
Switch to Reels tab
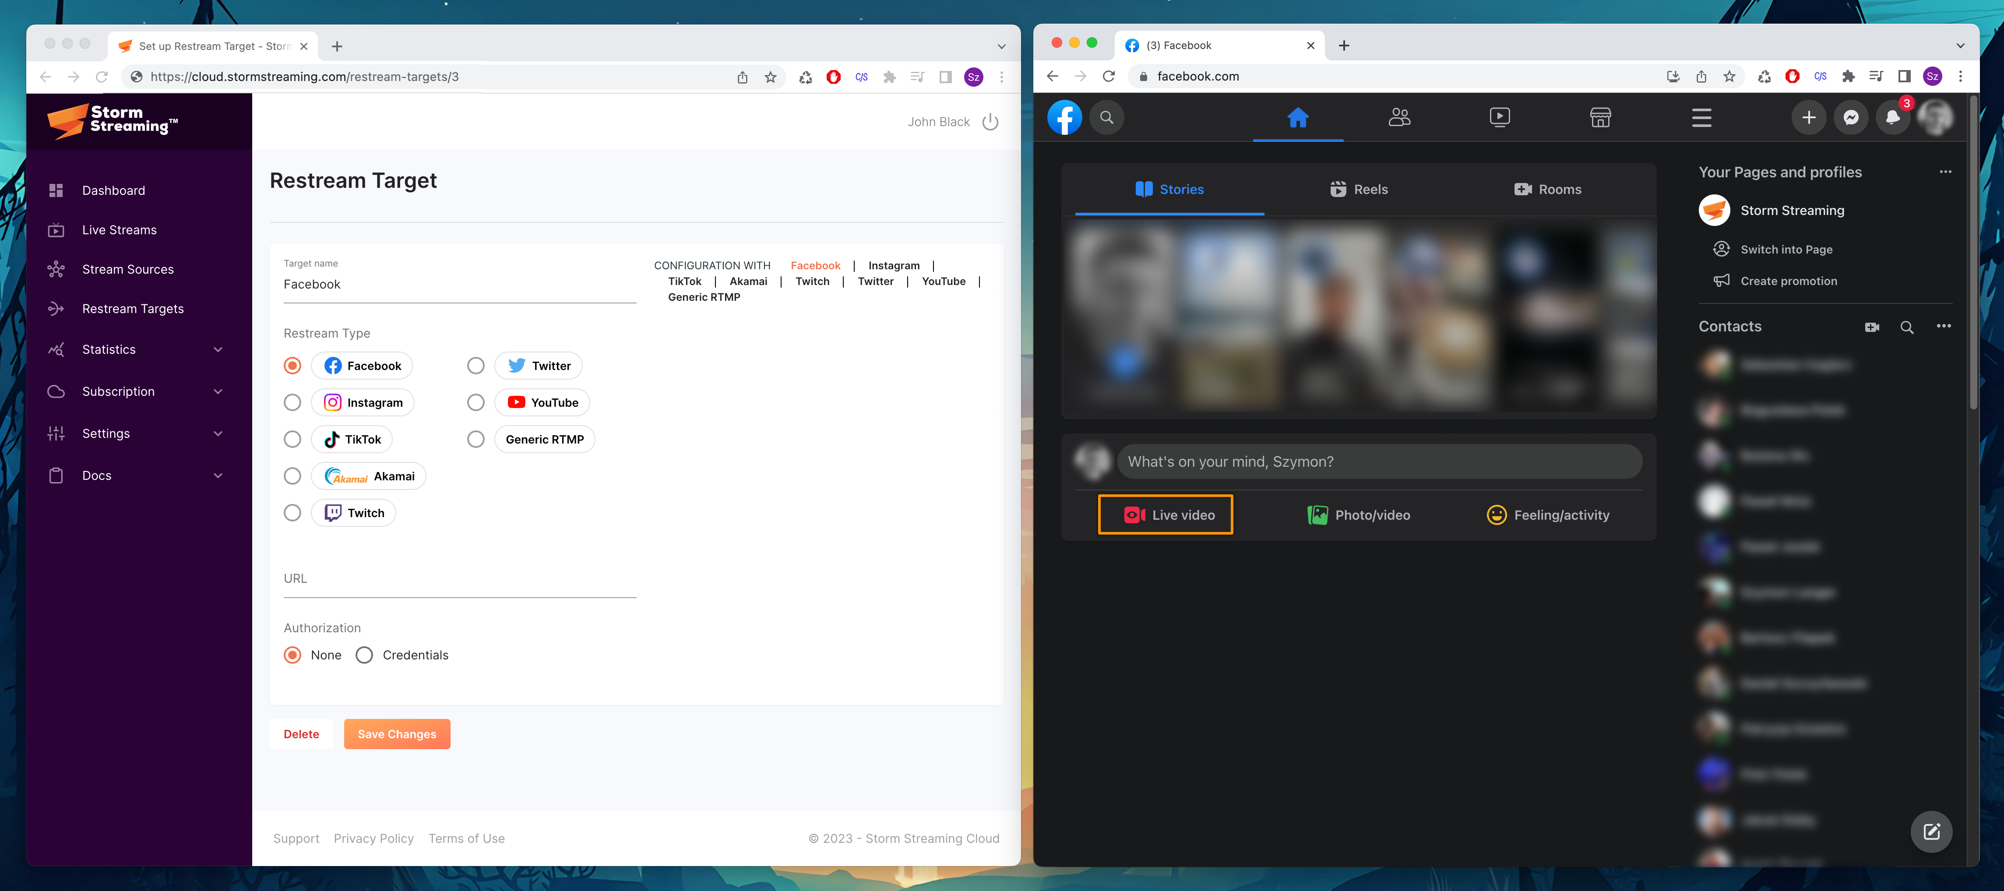pyautogui.click(x=1358, y=190)
